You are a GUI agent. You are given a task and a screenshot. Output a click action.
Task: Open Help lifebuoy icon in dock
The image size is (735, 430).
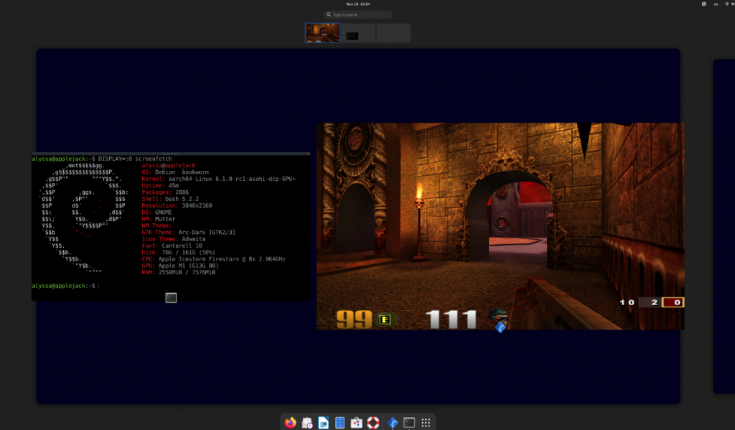click(x=373, y=423)
